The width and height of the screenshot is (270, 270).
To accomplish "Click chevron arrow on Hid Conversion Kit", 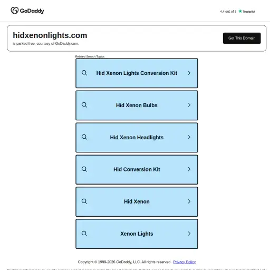I will click(189, 169).
